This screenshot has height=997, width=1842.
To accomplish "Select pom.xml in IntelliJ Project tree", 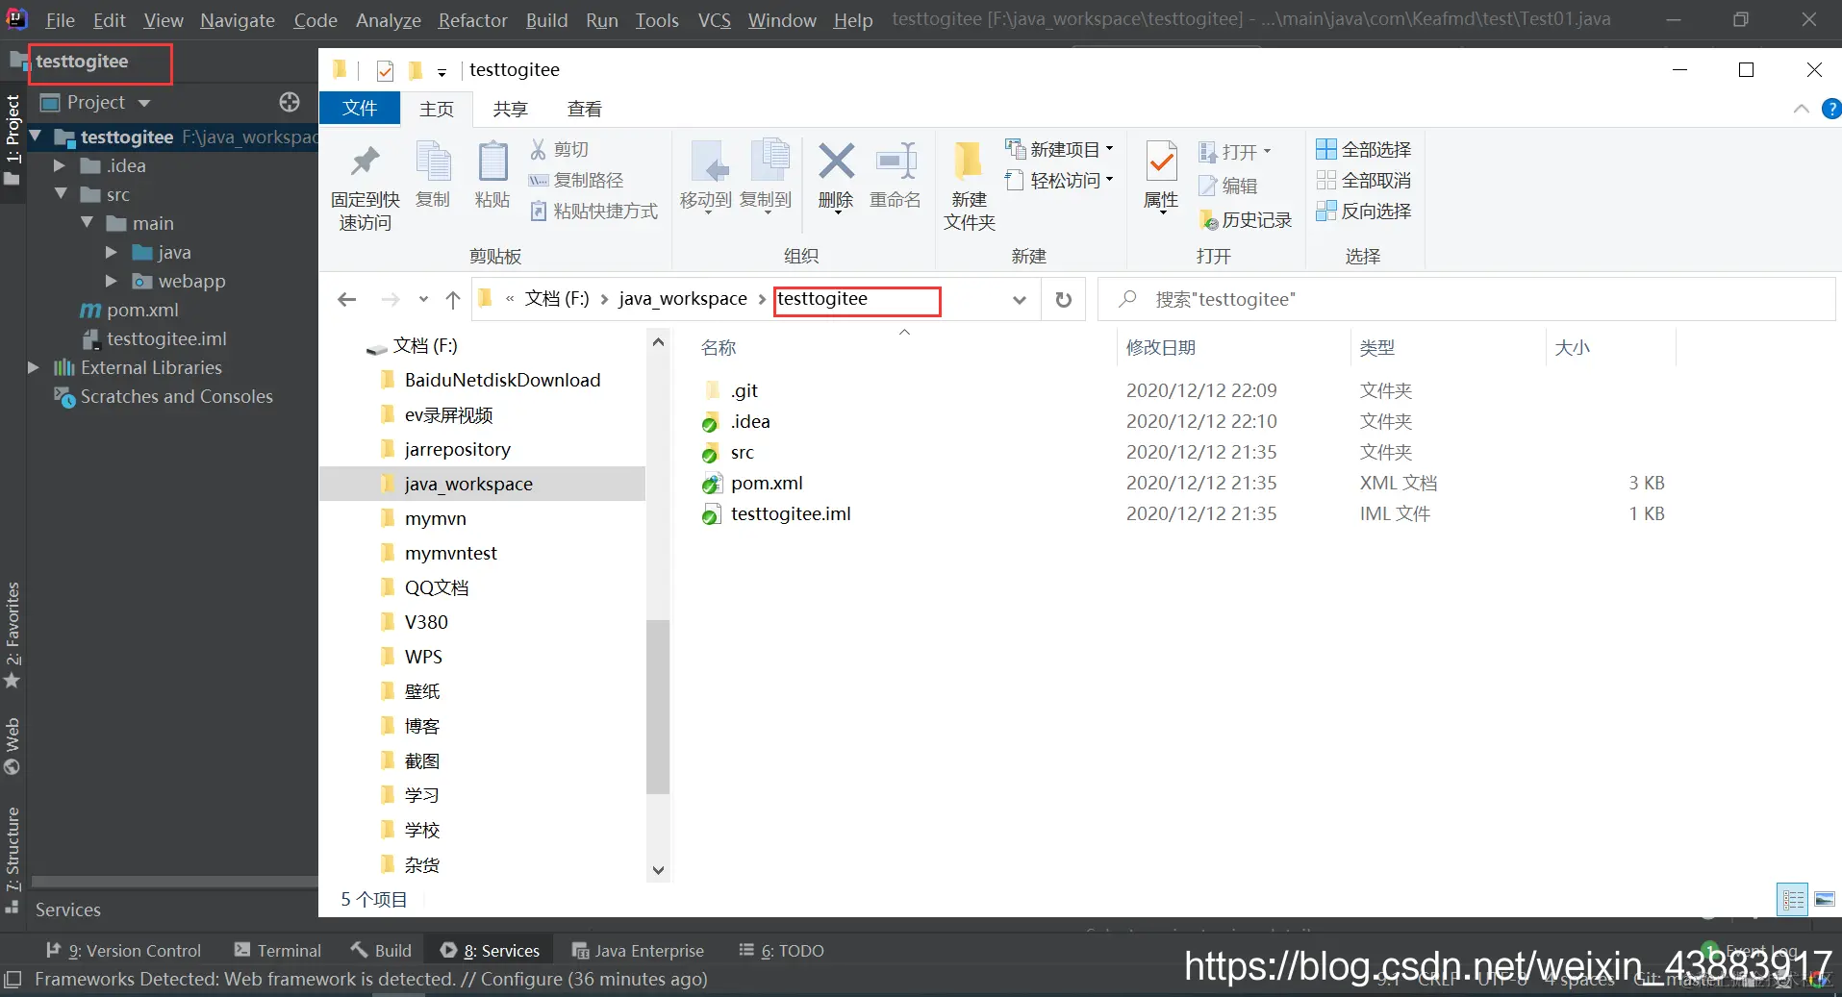I will pos(142,310).
